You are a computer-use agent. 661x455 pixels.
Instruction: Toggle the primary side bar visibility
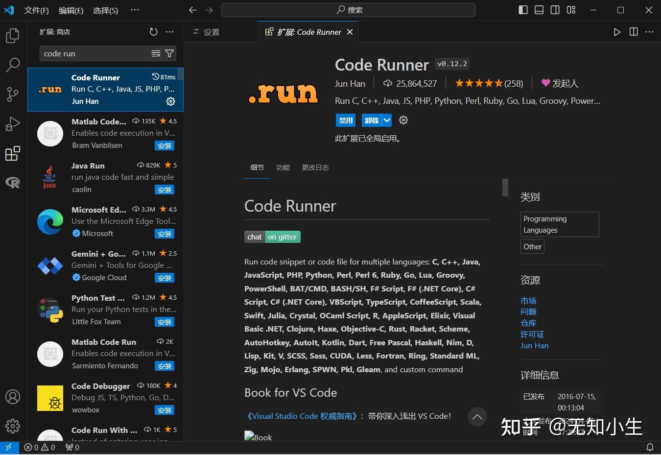click(522, 10)
